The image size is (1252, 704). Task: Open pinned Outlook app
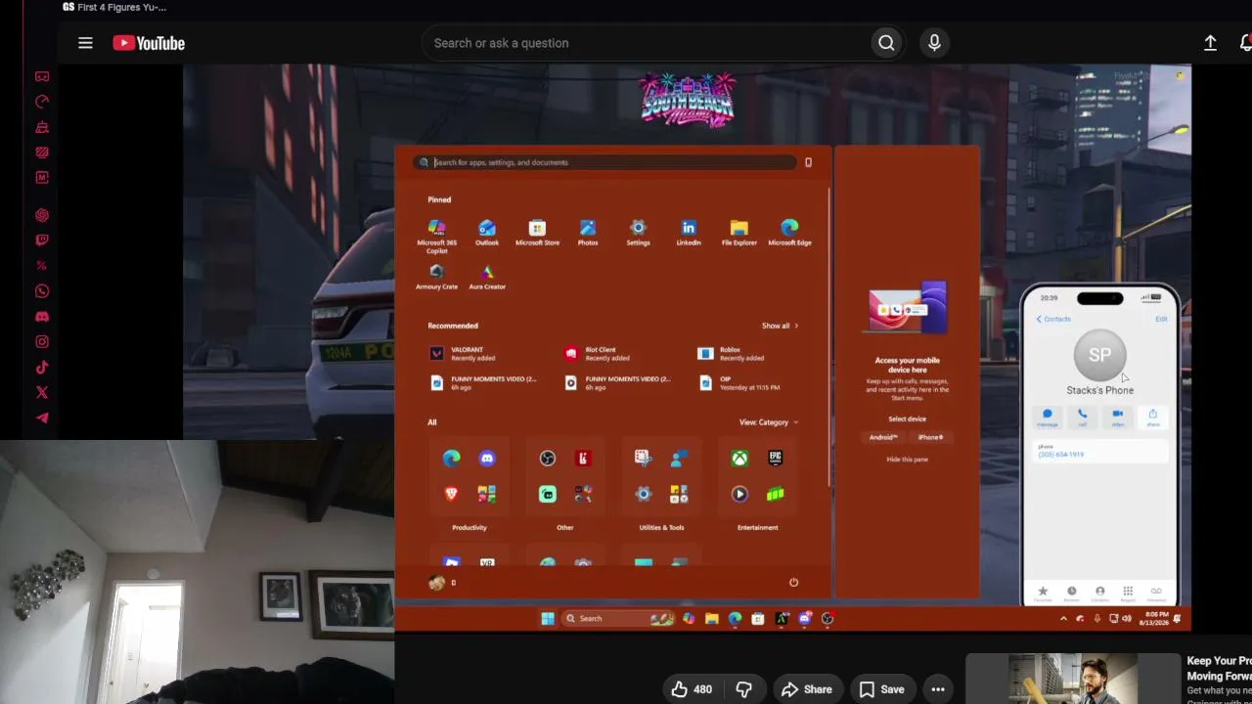click(x=487, y=233)
